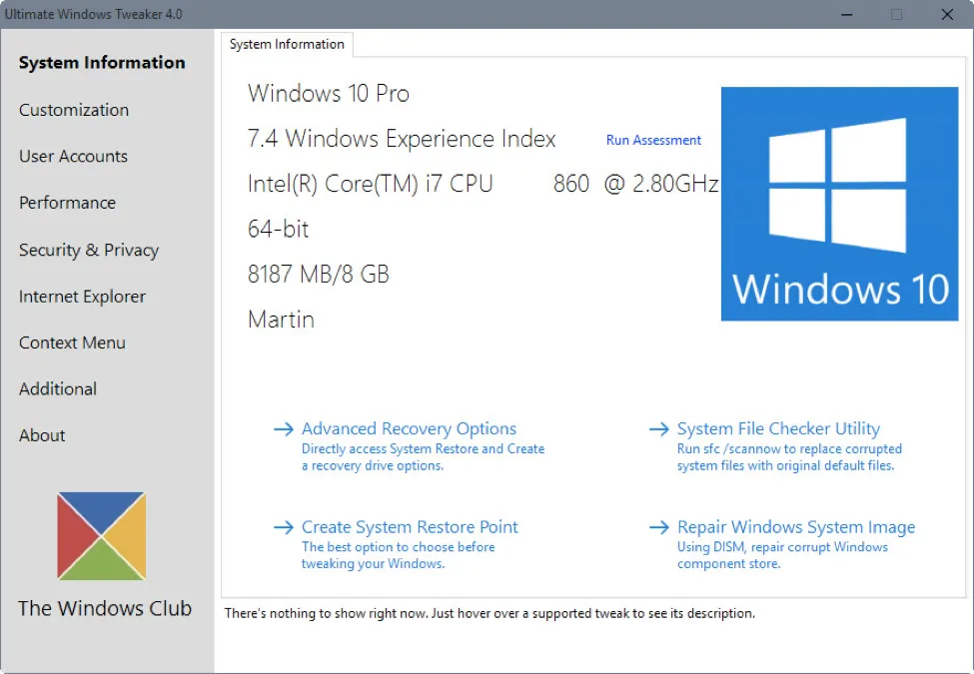Open the About page
The height and width of the screenshot is (674, 974).
(41, 435)
